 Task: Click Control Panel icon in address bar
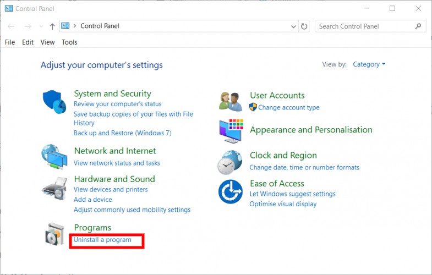pyautogui.click(x=65, y=26)
